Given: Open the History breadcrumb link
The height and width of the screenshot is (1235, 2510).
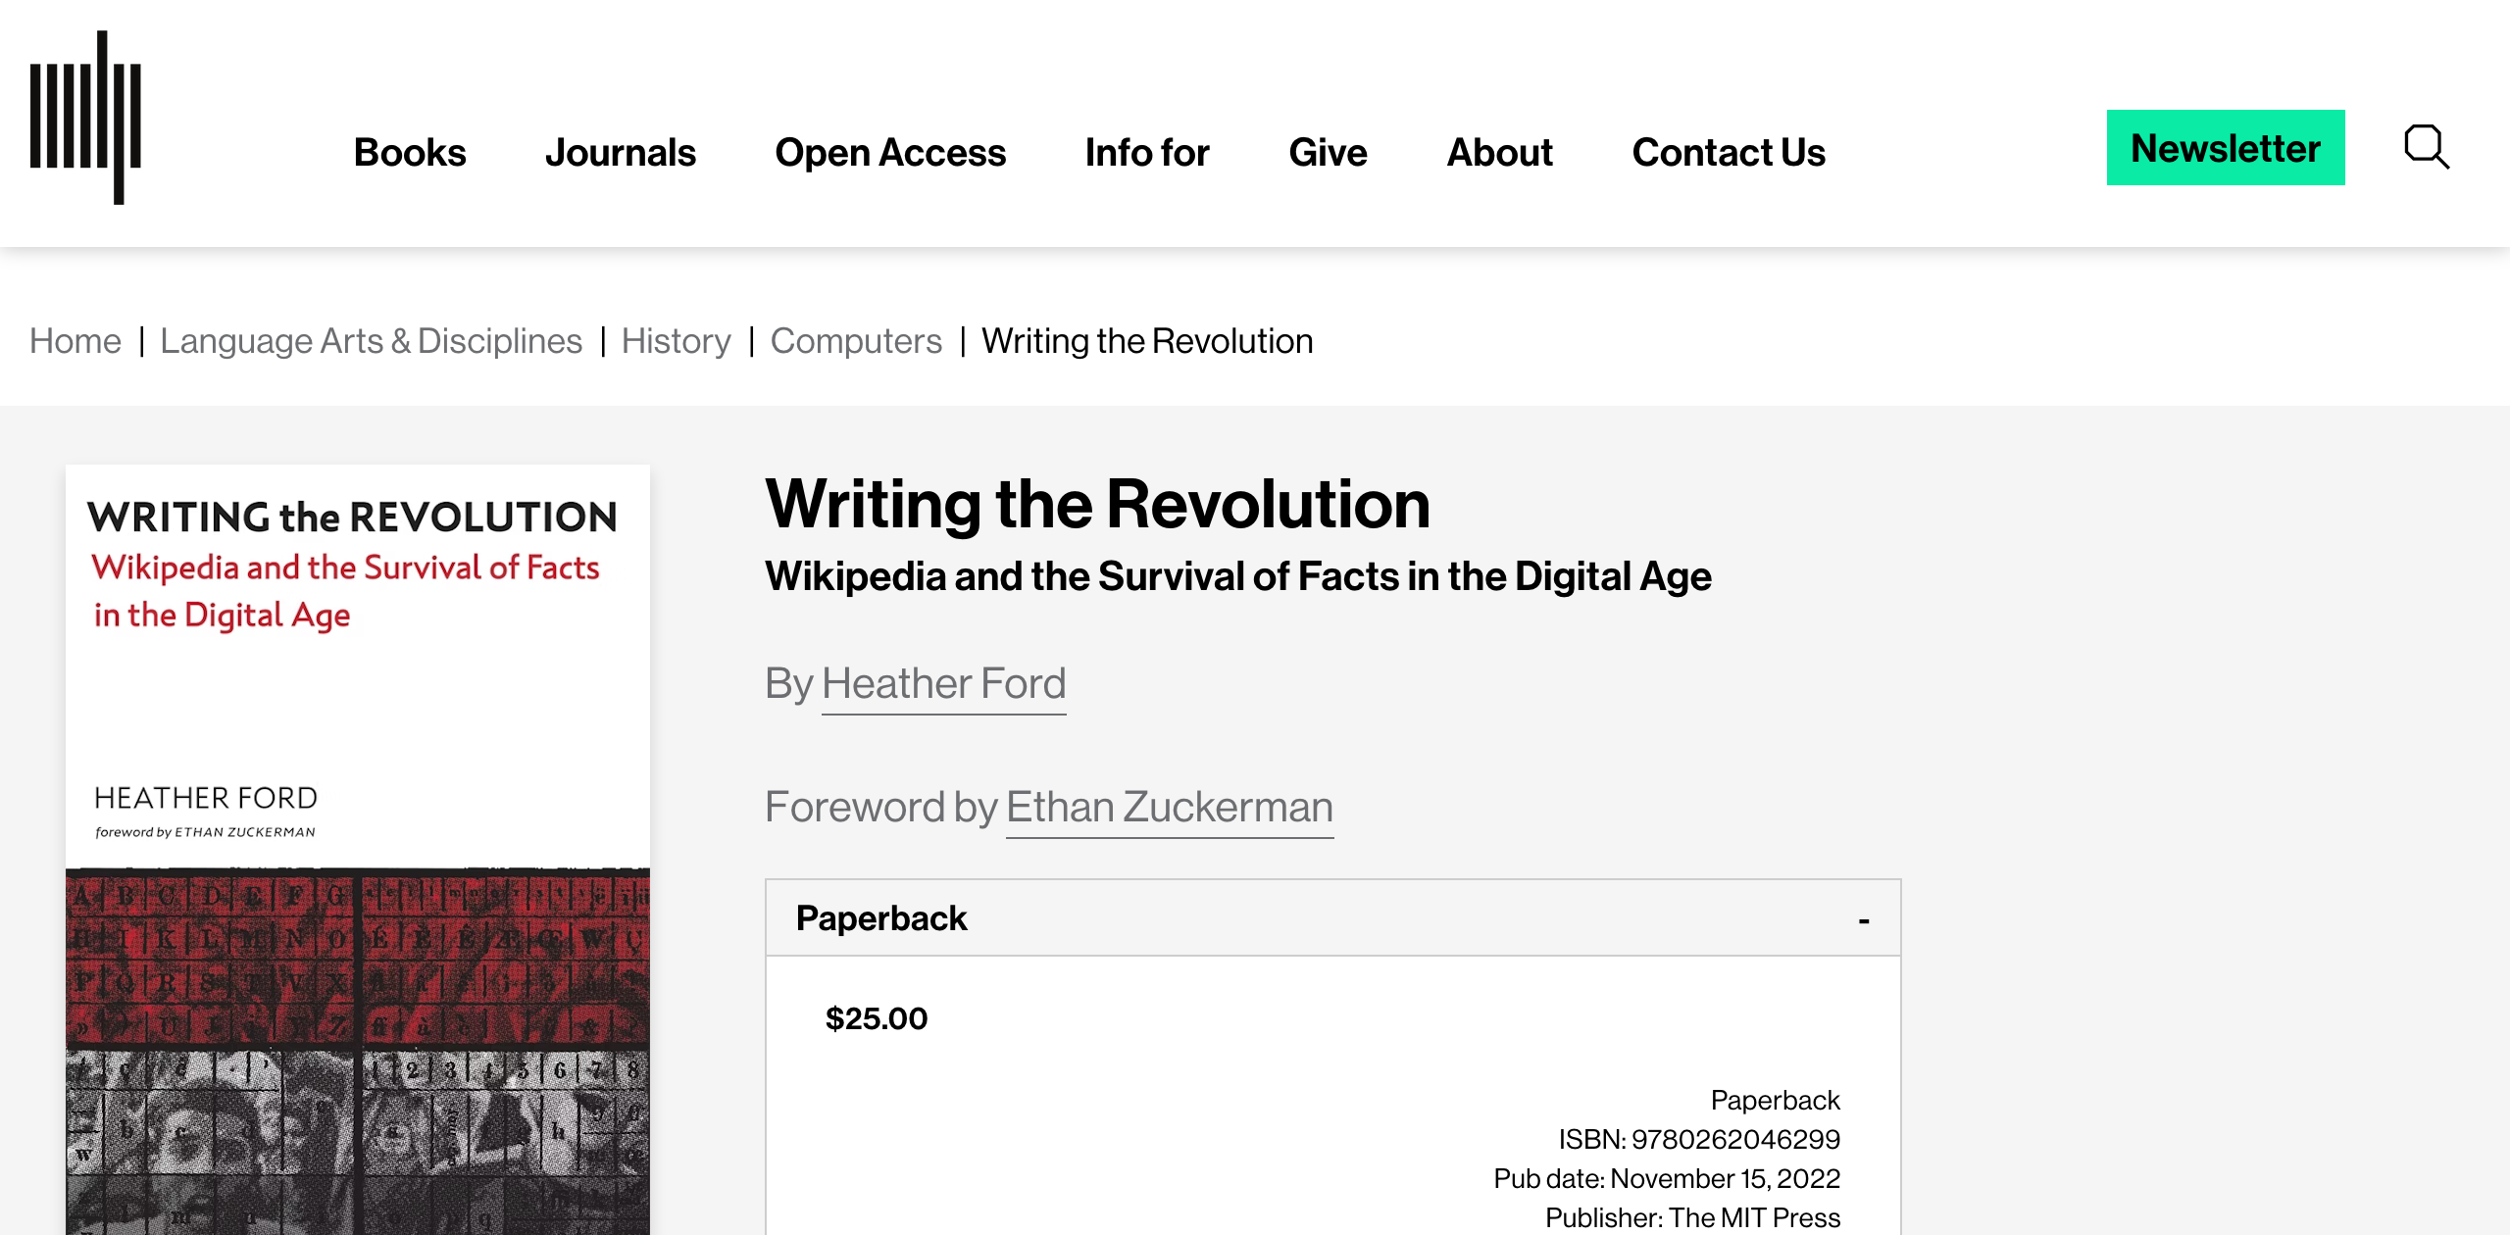Looking at the screenshot, I should pos(676,341).
